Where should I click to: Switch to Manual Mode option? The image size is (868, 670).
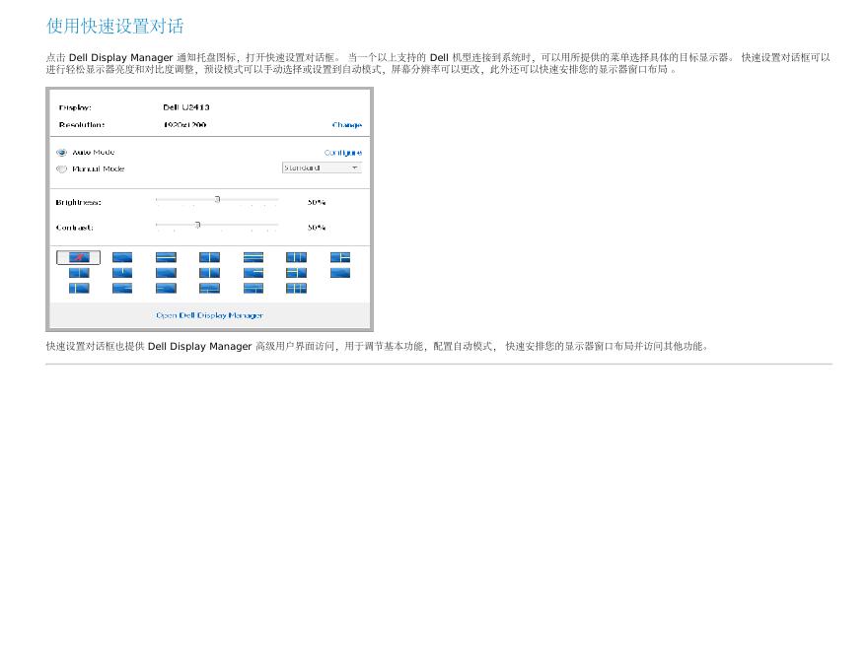point(98,169)
